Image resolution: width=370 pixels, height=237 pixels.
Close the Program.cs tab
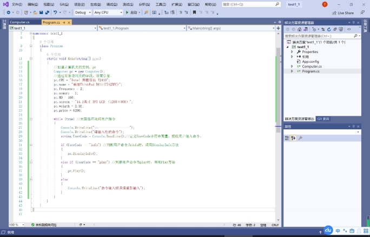coord(69,22)
